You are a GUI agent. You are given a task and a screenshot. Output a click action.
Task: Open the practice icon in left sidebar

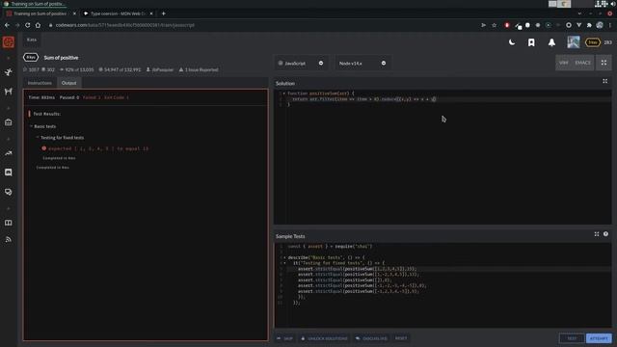(9, 72)
